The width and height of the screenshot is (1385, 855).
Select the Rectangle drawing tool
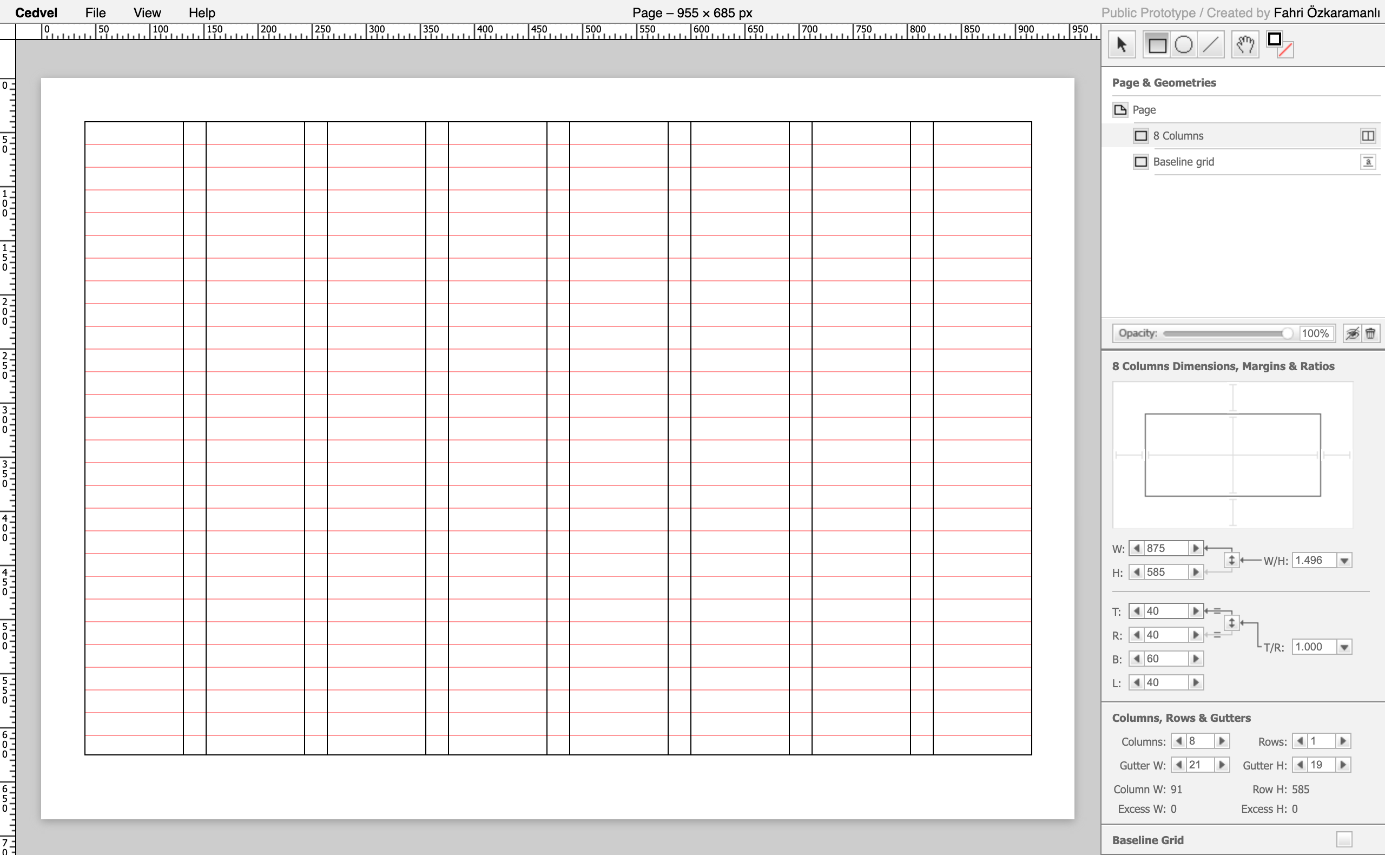[x=1157, y=45]
